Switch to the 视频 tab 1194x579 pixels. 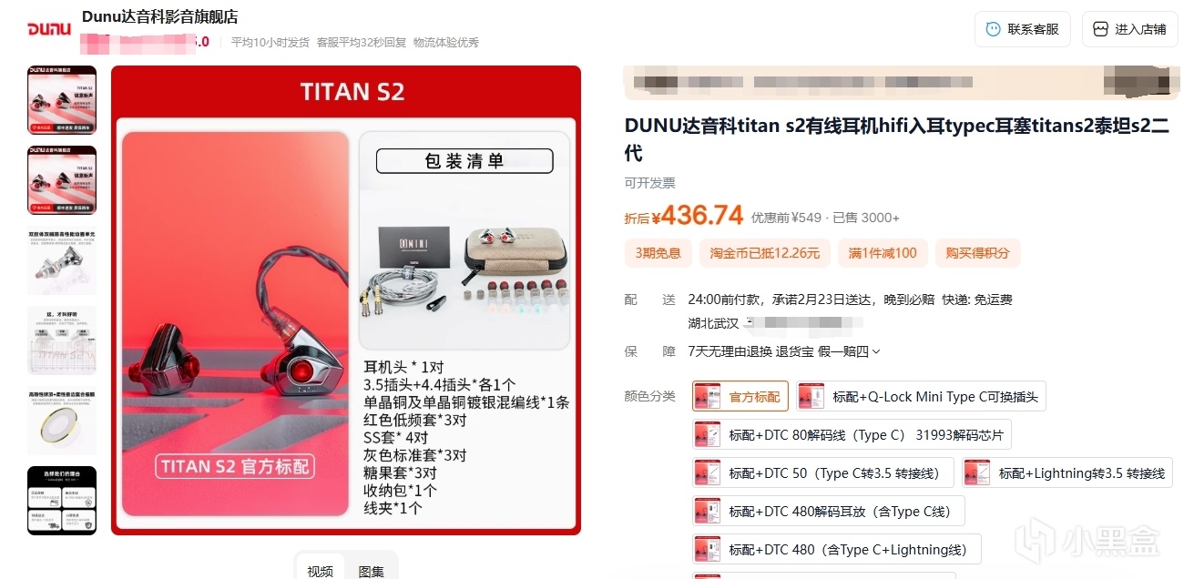pos(321,571)
